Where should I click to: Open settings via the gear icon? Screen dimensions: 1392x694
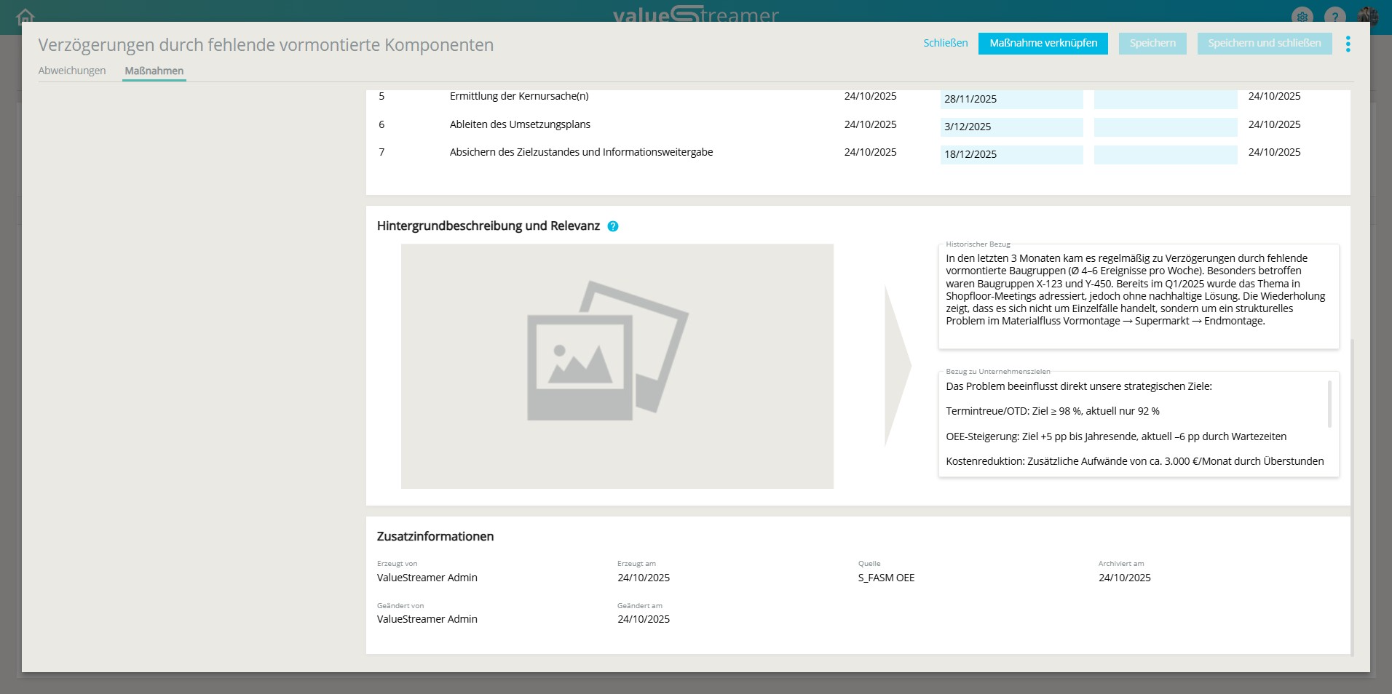1302,16
